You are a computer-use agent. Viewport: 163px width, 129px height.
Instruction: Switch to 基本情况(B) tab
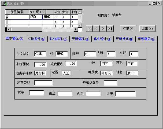[15, 38]
